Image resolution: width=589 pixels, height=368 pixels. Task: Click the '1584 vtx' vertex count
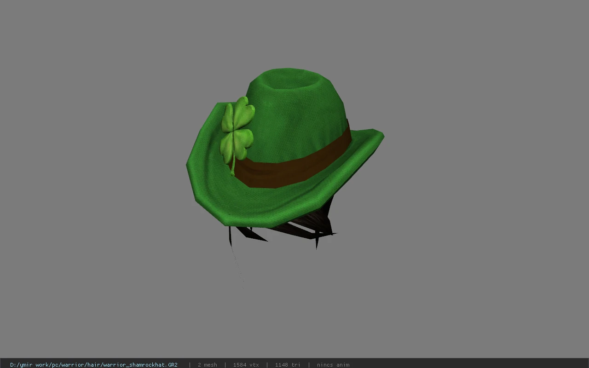click(x=246, y=365)
